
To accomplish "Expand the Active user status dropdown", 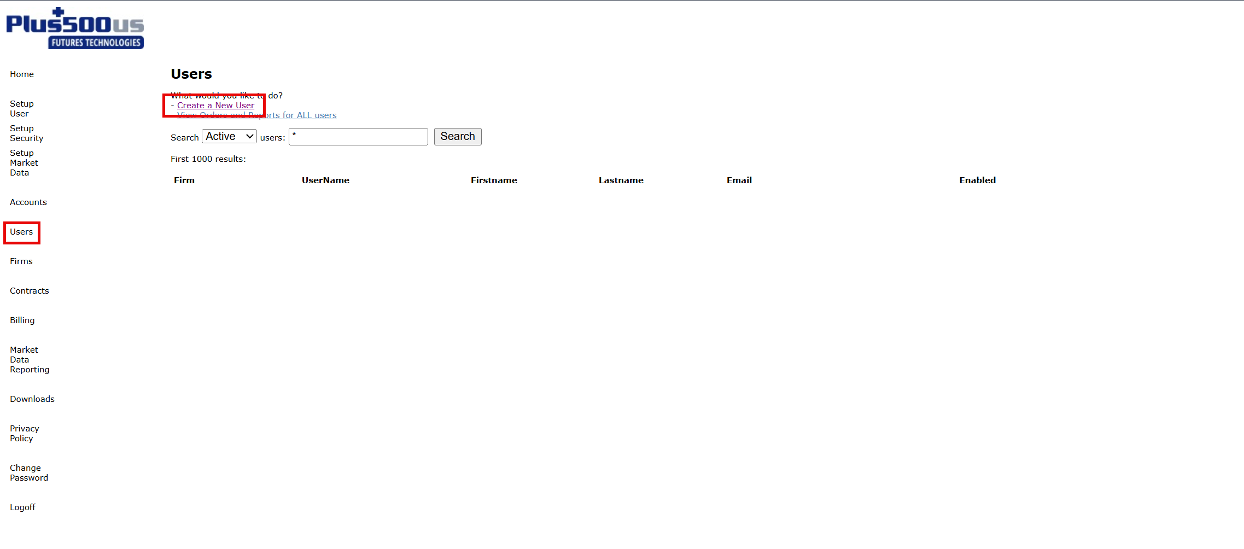I will 229,137.
